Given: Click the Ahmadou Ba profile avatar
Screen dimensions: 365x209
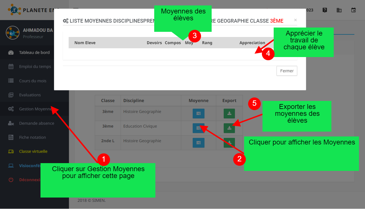Looking at the screenshot, I should tap(12, 33).
